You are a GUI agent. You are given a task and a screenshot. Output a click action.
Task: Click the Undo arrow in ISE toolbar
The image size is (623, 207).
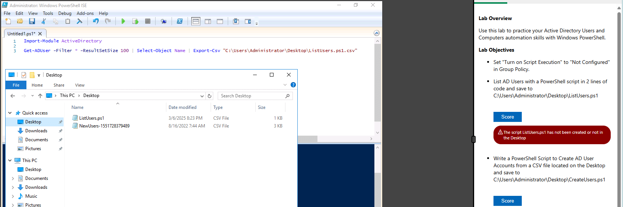tap(96, 22)
